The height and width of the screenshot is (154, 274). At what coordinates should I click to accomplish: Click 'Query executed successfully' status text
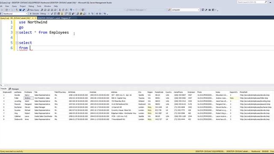point(12,151)
